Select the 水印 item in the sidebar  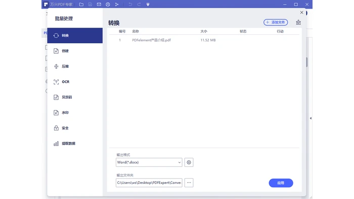coord(75,113)
